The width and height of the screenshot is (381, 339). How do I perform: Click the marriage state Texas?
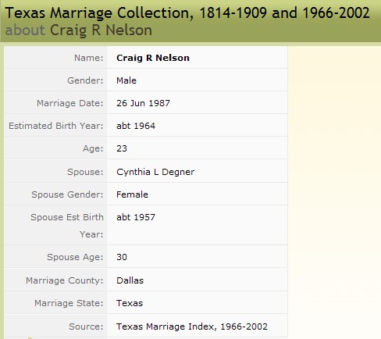pyautogui.click(x=130, y=303)
